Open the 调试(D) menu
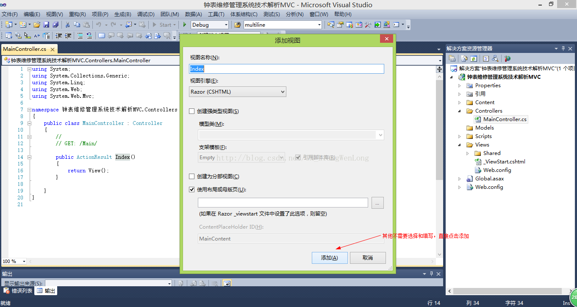This screenshot has width=577, height=307. (146, 14)
